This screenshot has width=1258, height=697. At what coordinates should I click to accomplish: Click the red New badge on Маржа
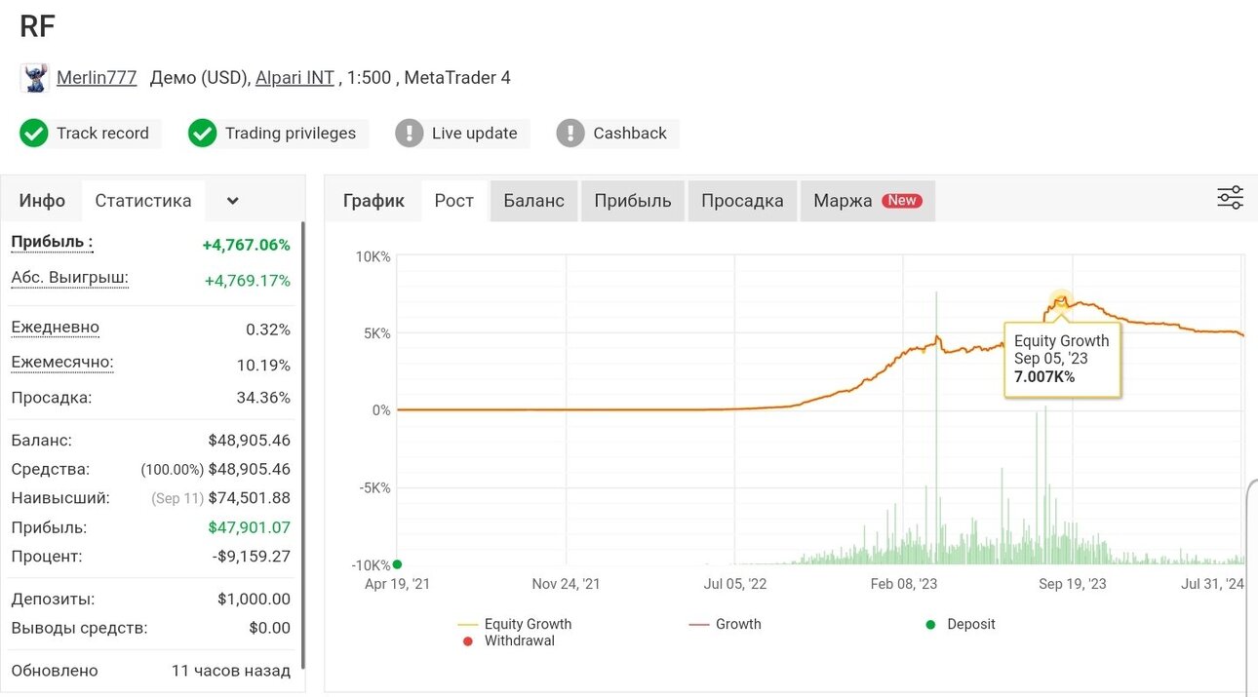[x=902, y=201]
